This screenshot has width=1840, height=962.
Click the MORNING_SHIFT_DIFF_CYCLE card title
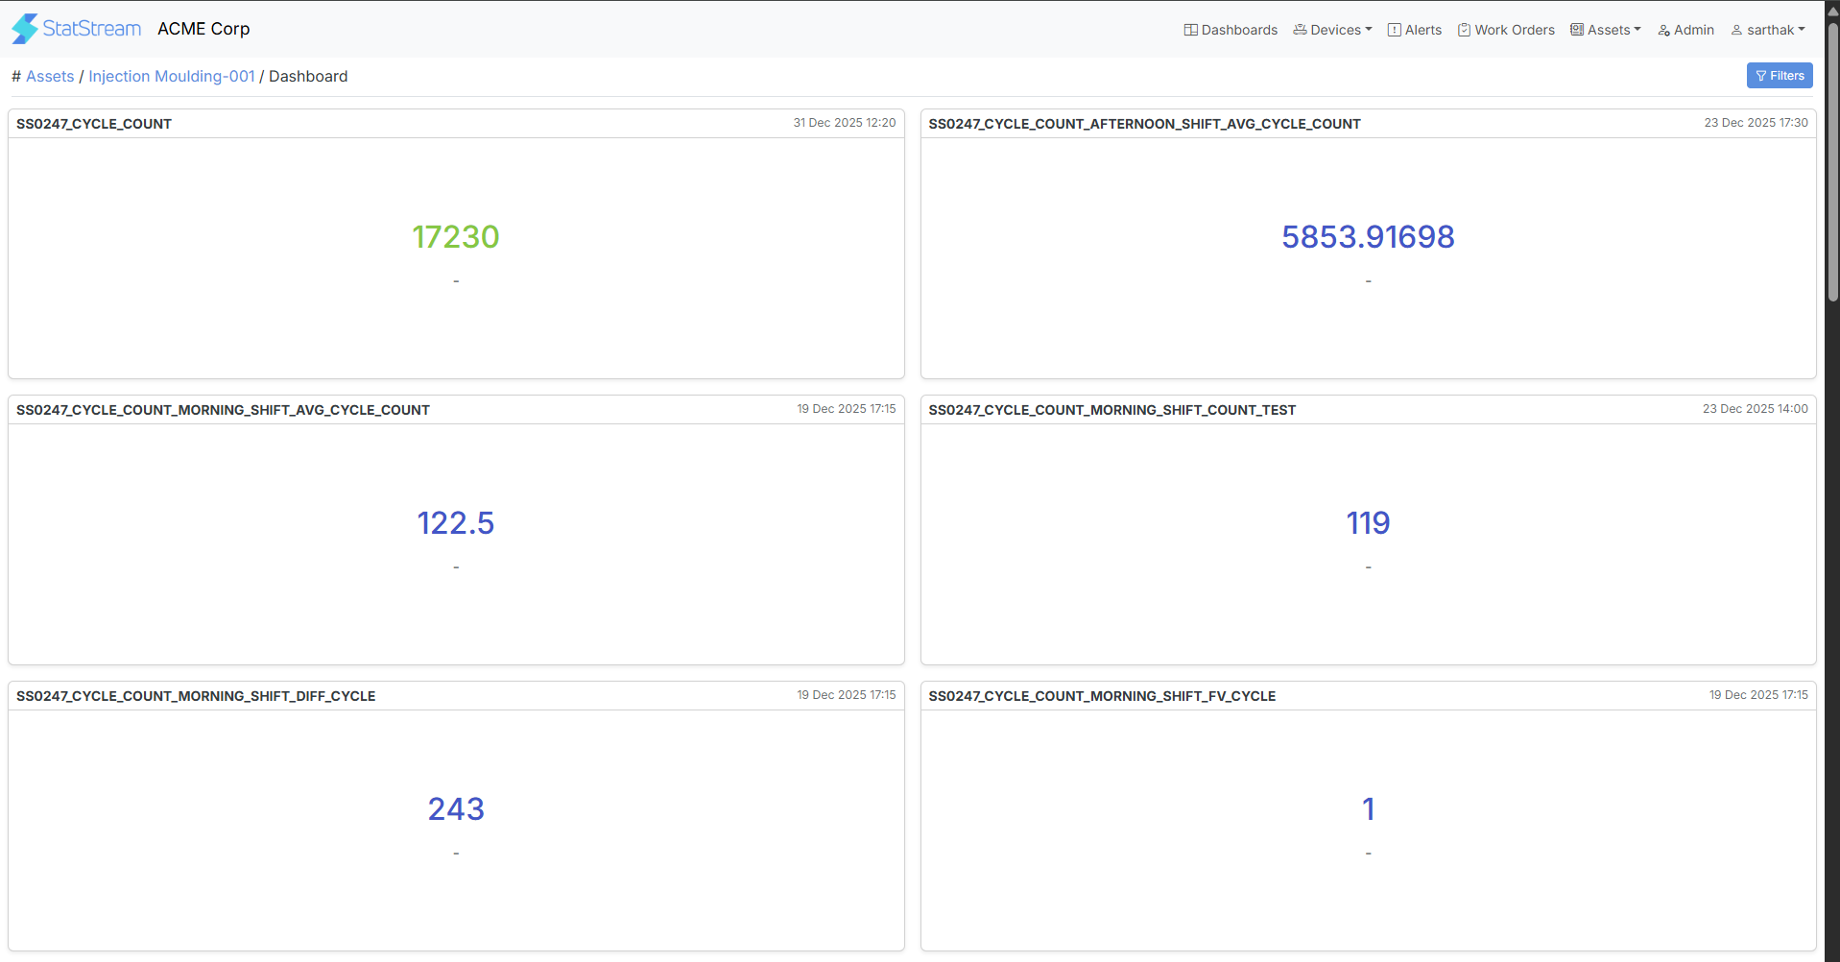coord(196,696)
